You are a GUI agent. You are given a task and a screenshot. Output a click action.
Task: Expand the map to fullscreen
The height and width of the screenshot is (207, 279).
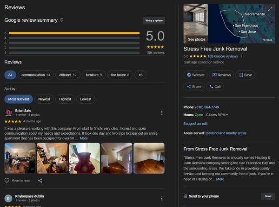(x=270, y=9)
